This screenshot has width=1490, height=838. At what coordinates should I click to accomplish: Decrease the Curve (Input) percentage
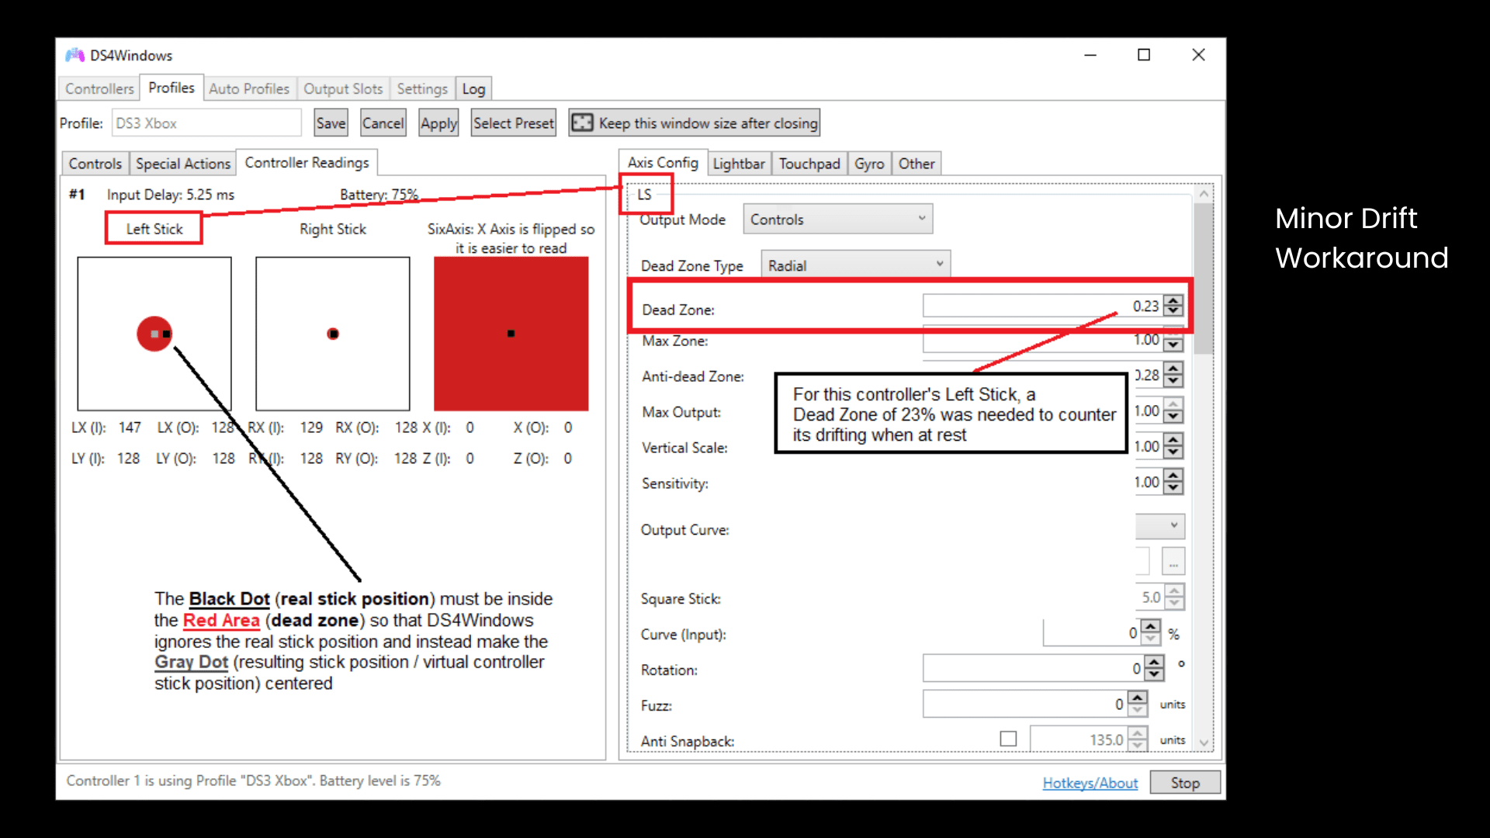click(x=1151, y=639)
